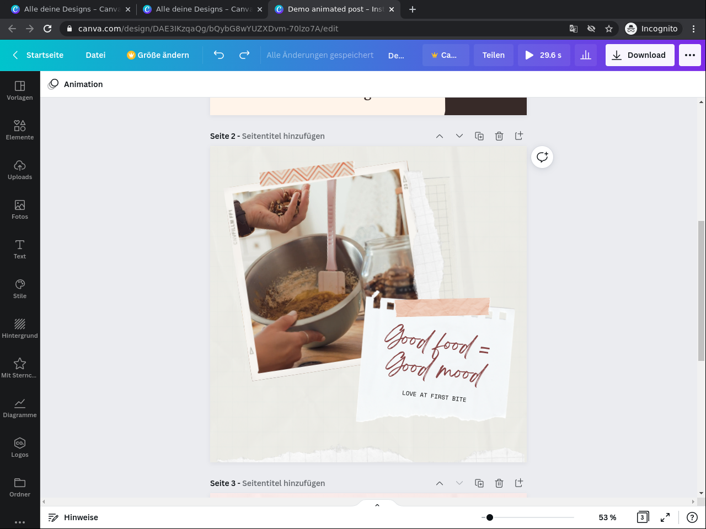Select the LOVE AT FIRST BITE text

click(x=434, y=396)
